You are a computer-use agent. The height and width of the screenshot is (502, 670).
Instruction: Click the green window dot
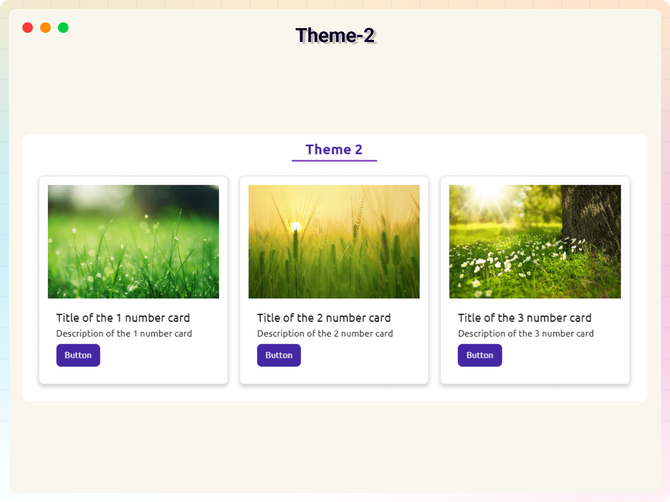point(63,28)
